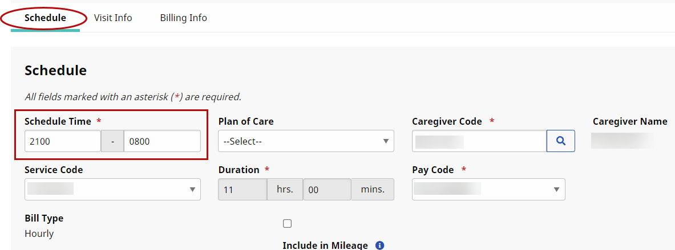Image resolution: width=675 pixels, height=250 pixels.
Task: Click the schedule end time field showing 0800
Action: 162,141
